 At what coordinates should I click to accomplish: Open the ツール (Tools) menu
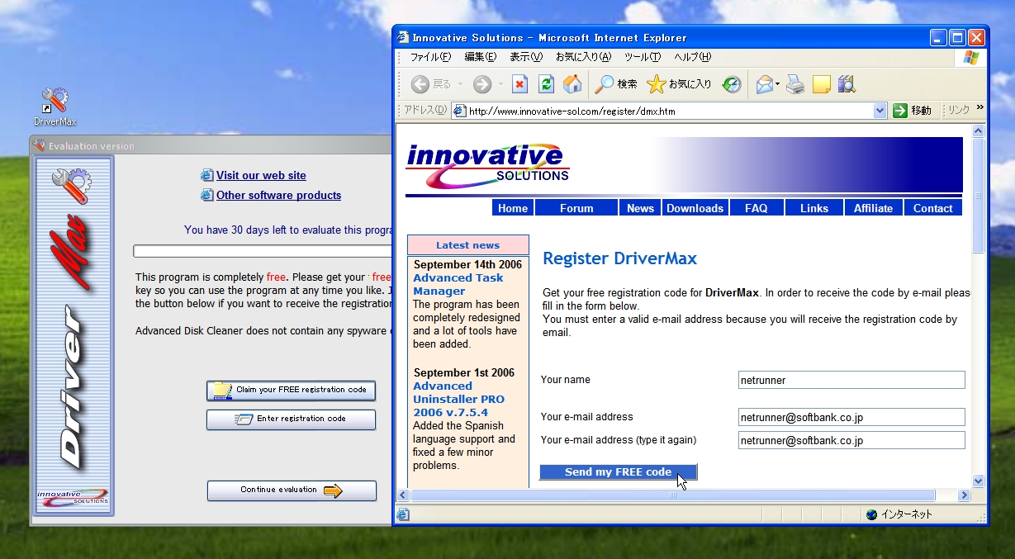[x=643, y=57]
